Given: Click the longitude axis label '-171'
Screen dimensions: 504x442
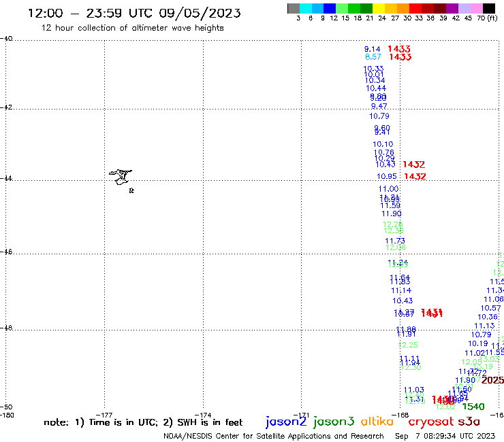Looking at the screenshot, I should [302, 415].
